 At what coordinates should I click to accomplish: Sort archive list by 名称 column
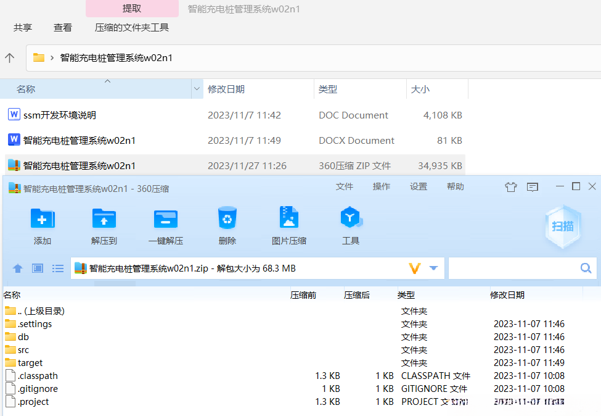(12, 295)
